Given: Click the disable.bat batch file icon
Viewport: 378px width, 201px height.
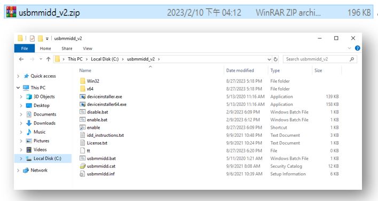Looking at the screenshot, I should pos(83,112).
